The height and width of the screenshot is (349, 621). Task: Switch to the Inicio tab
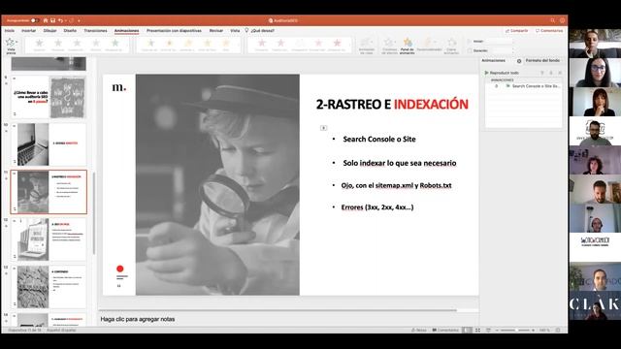click(10, 30)
